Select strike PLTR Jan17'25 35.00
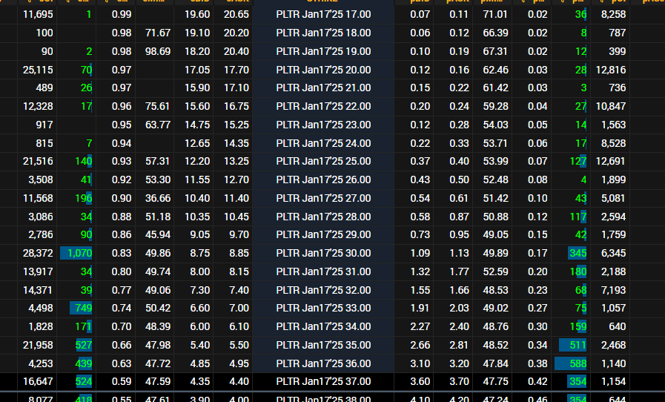Image resolution: width=665 pixels, height=402 pixels. (x=323, y=345)
